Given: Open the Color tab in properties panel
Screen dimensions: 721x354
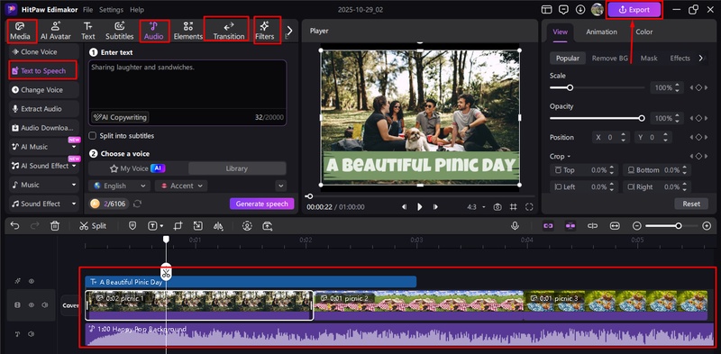Looking at the screenshot, I should (x=644, y=32).
